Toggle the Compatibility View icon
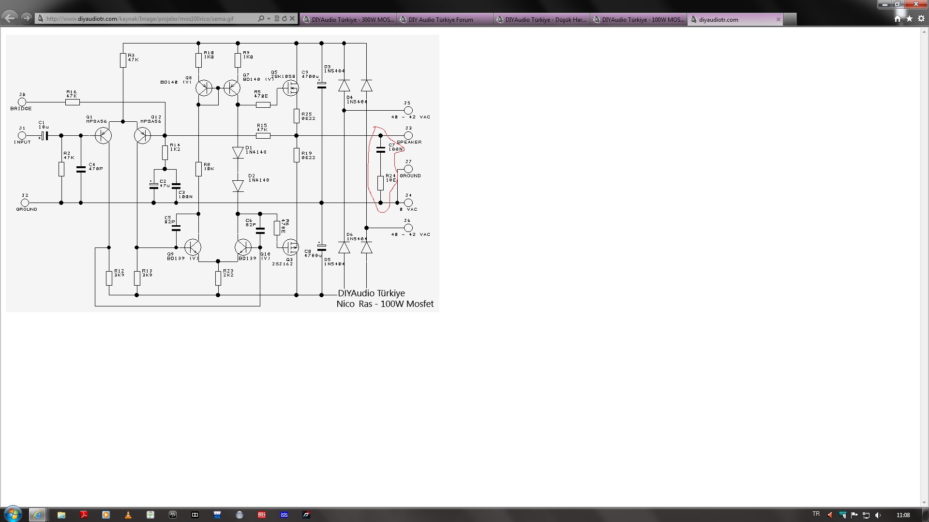Viewport: 929px width, 522px height. [x=277, y=18]
